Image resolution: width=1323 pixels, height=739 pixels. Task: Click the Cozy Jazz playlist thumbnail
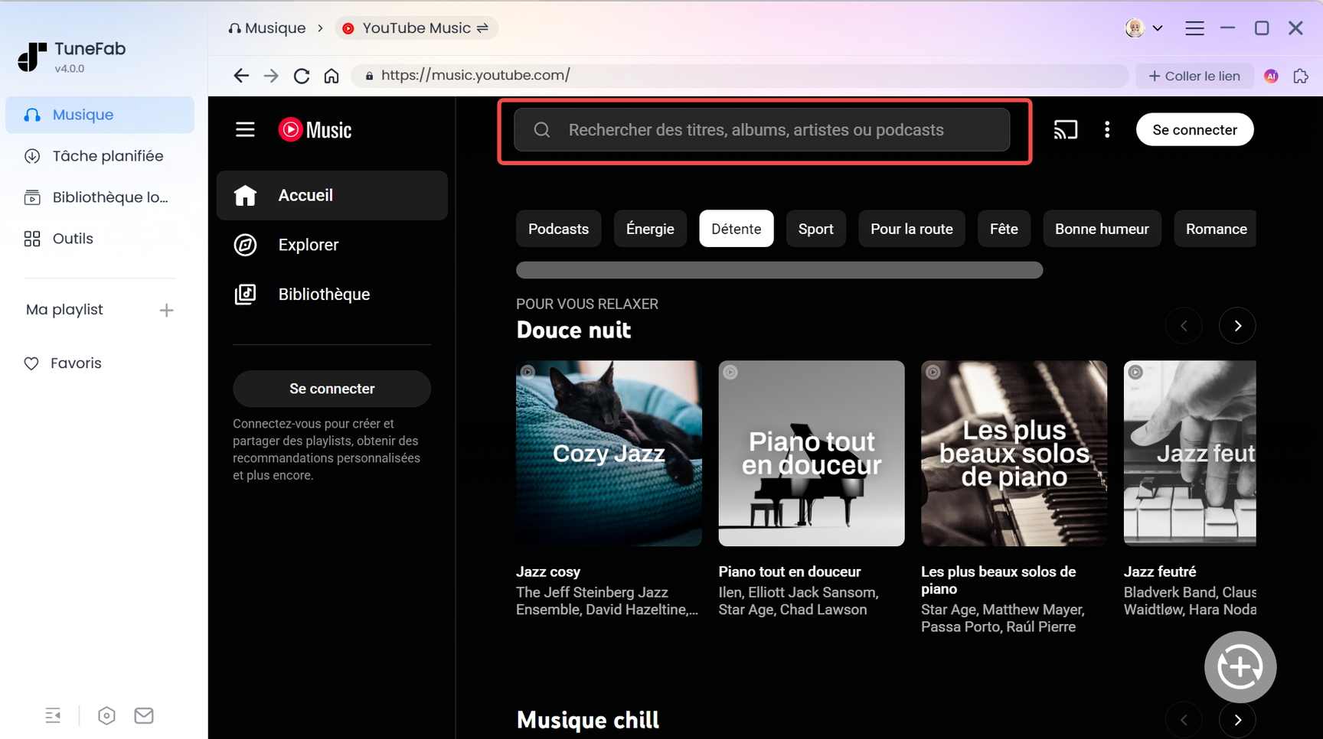point(609,453)
